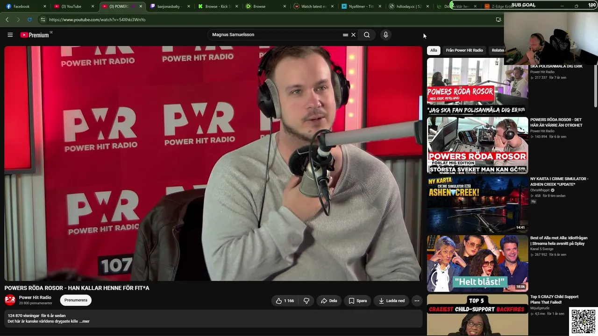Reload the page with the refresh icon
This screenshot has width=598, height=336.
click(29, 20)
